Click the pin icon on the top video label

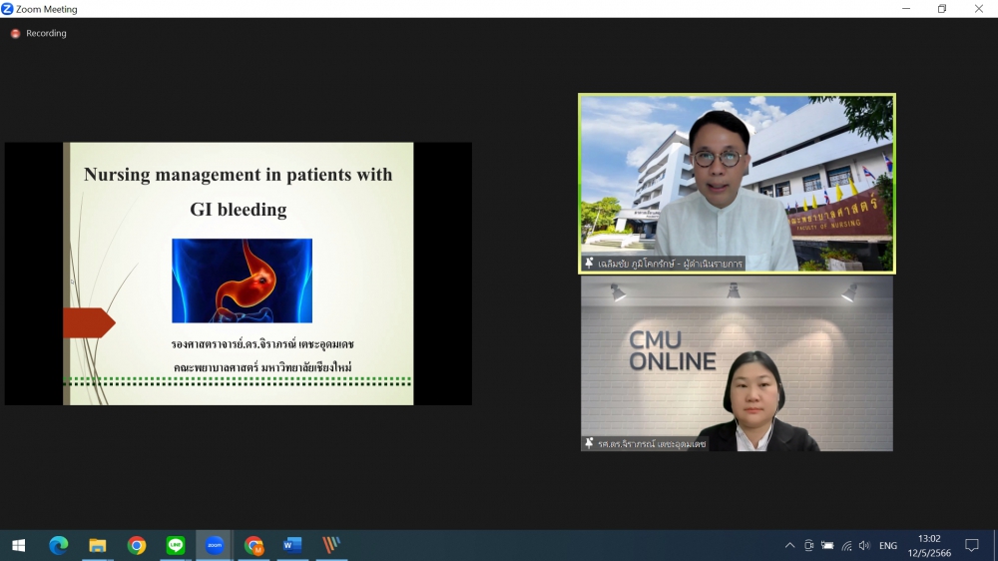coord(590,264)
